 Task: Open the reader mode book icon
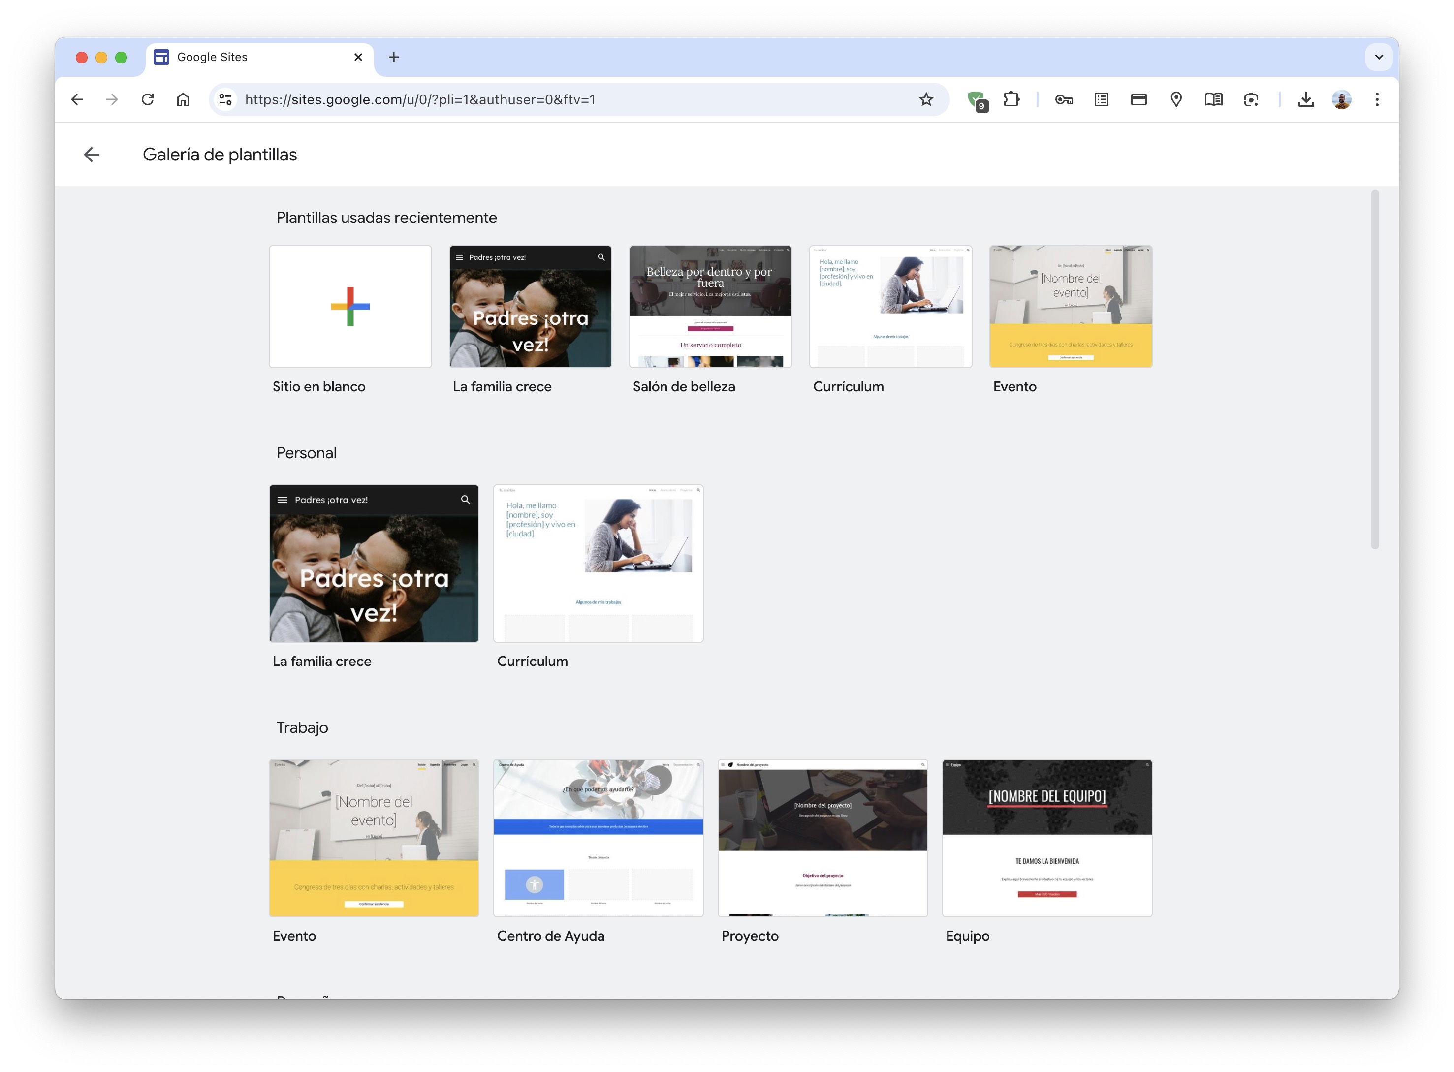[x=1213, y=99]
